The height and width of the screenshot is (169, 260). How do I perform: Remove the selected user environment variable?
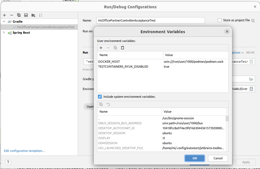point(108,48)
